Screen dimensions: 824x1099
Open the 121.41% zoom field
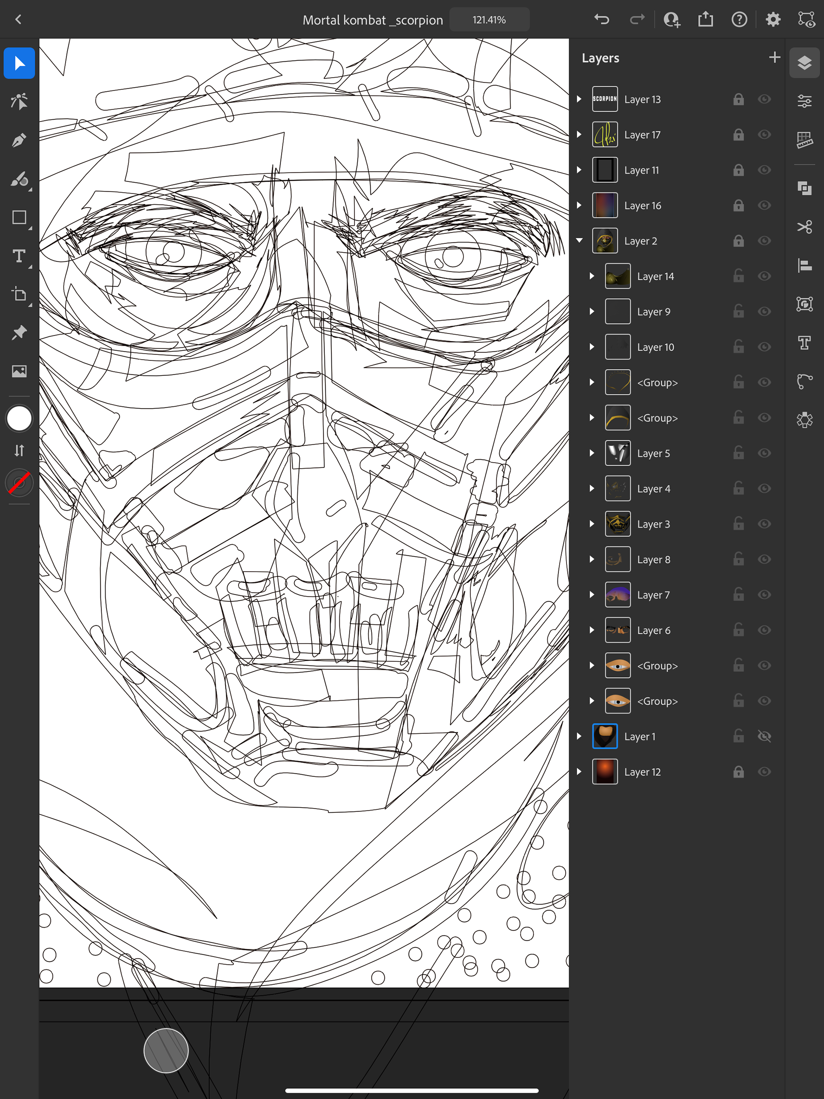point(489,20)
